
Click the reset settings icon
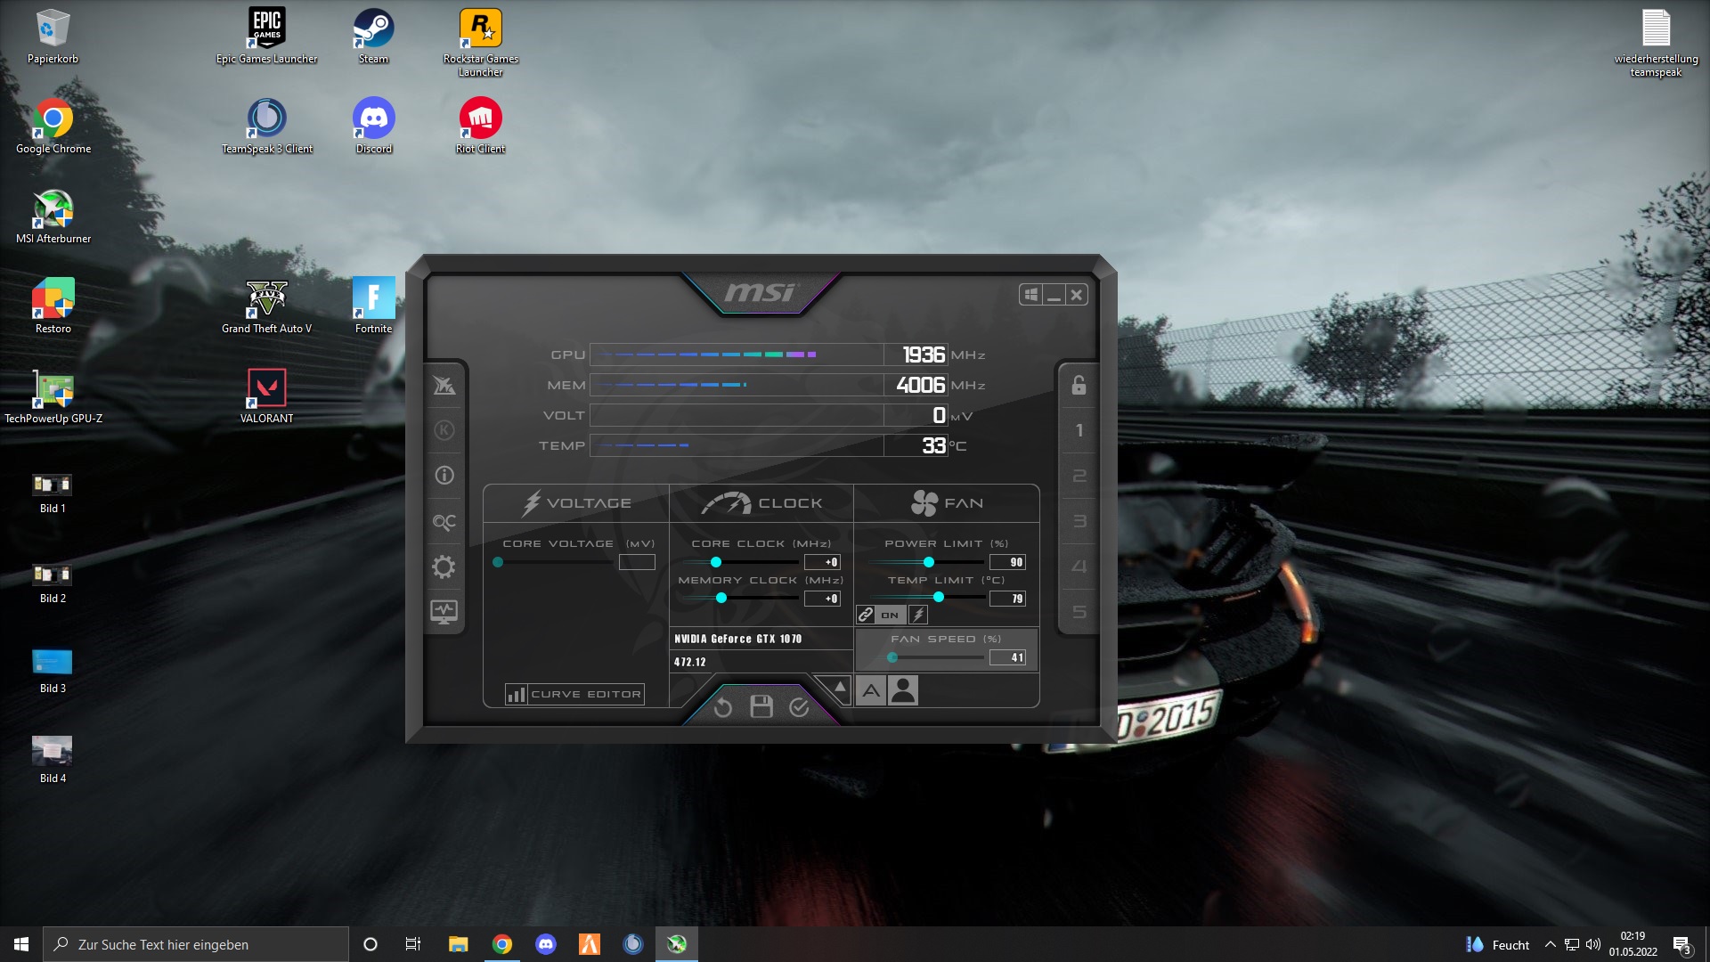(x=722, y=707)
